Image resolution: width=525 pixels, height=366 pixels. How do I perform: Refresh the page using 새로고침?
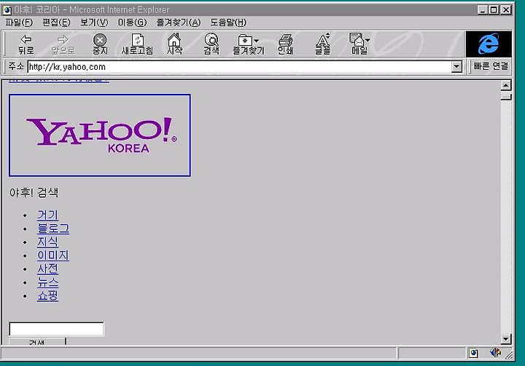[x=137, y=44]
